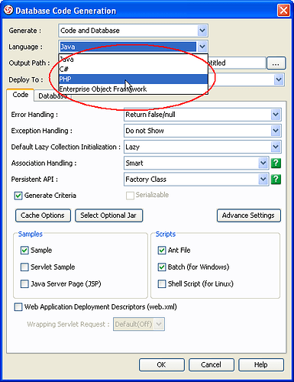Screen dimensions: 294x382
Task: Open Advance Settings
Action: (x=249, y=215)
